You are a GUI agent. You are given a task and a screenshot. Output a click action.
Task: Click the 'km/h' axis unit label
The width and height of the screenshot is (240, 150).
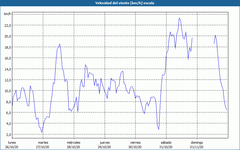pyautogui.click(x=7, y=14)
